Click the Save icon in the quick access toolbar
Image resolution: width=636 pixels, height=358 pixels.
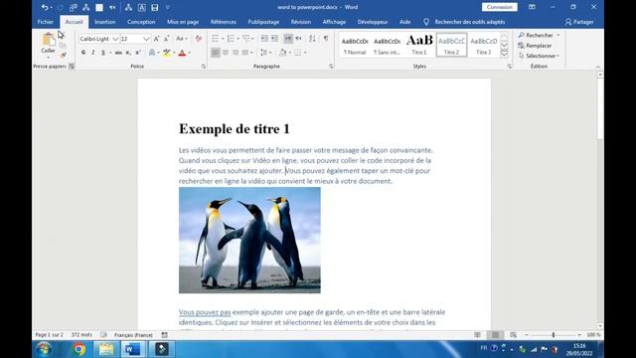(x=155, y=7)
